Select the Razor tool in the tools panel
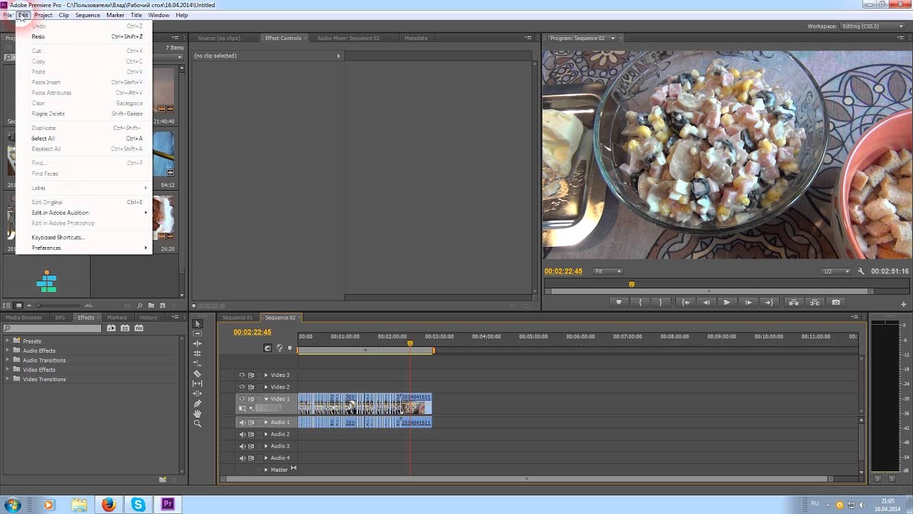Viewport: 913px width, 514px height. point(198,373)
